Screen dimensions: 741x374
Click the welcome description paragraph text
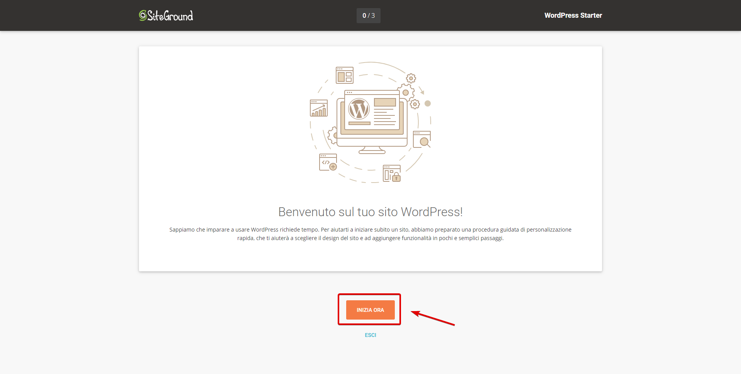tap(370, 234)
